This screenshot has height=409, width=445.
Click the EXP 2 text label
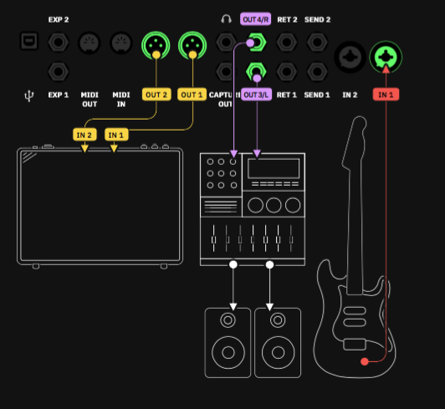tap(59, 19)
